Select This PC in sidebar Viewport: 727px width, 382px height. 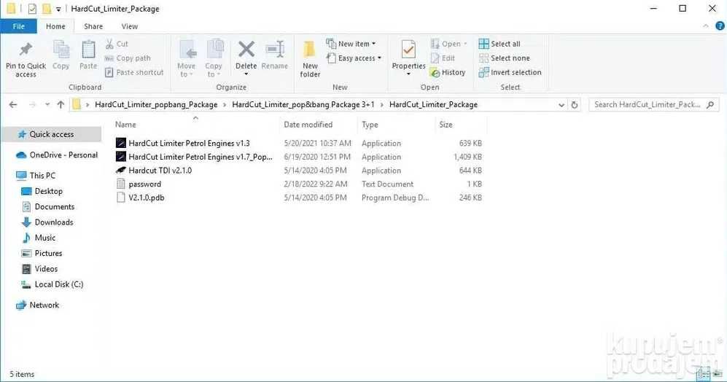click(x=36, y=175)
